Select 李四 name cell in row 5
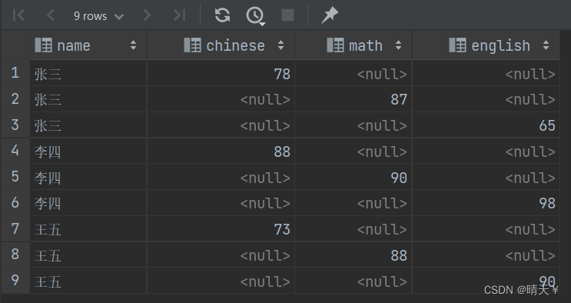Image resolution: width=571 pixels, height=303 pixels. [x=88, y=177]
